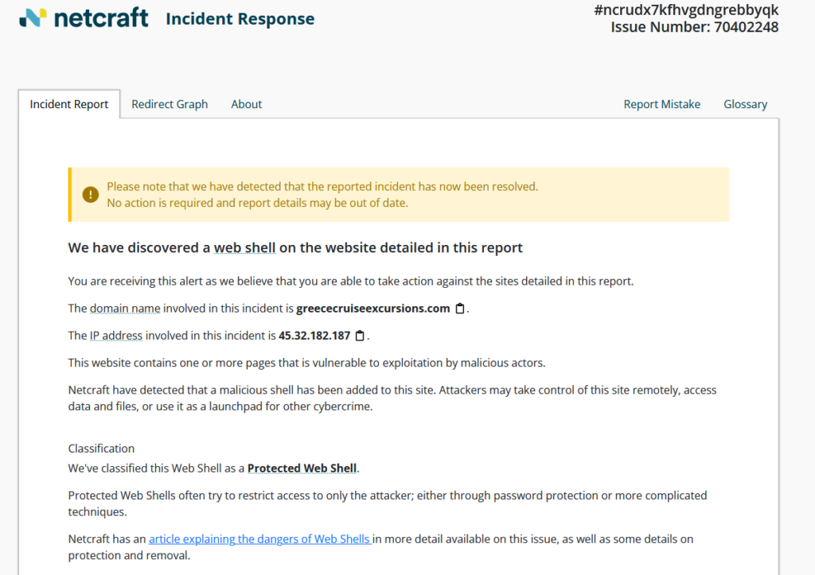Click the Protected Web Shell classification term
This screenshot has height=575, width=815.
click(302, 468)
